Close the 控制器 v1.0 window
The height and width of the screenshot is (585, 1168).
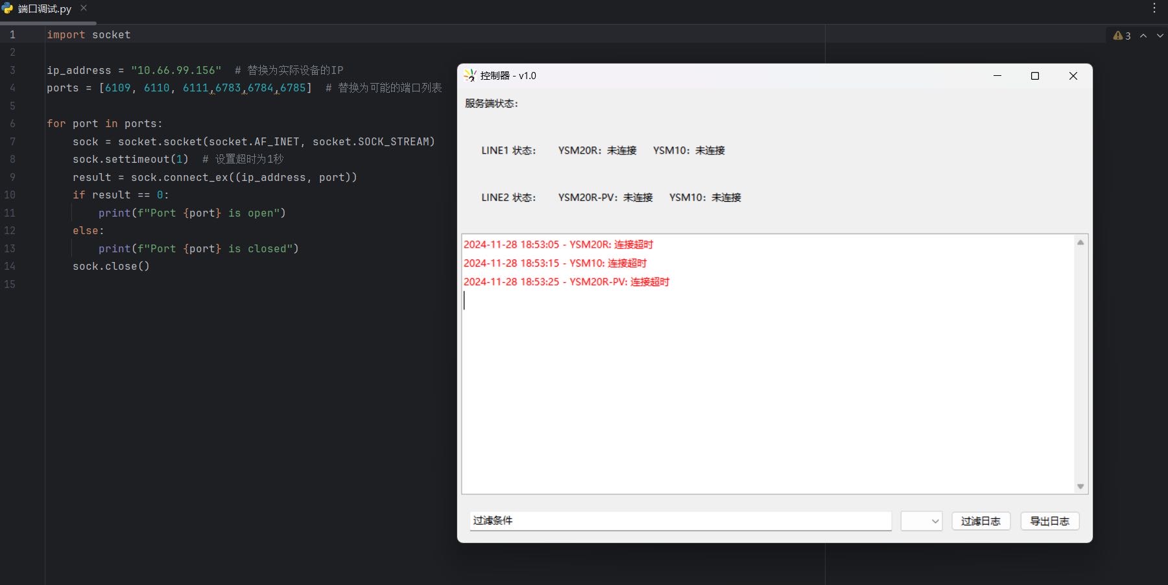1073,76
